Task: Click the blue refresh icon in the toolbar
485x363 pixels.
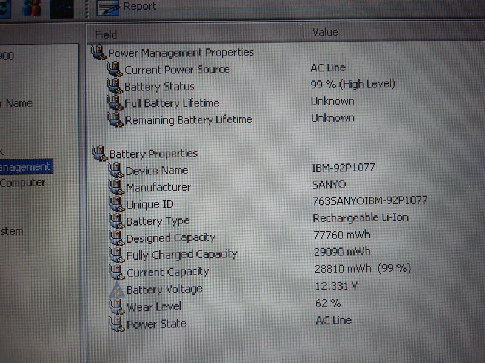Action: (5, 8)
